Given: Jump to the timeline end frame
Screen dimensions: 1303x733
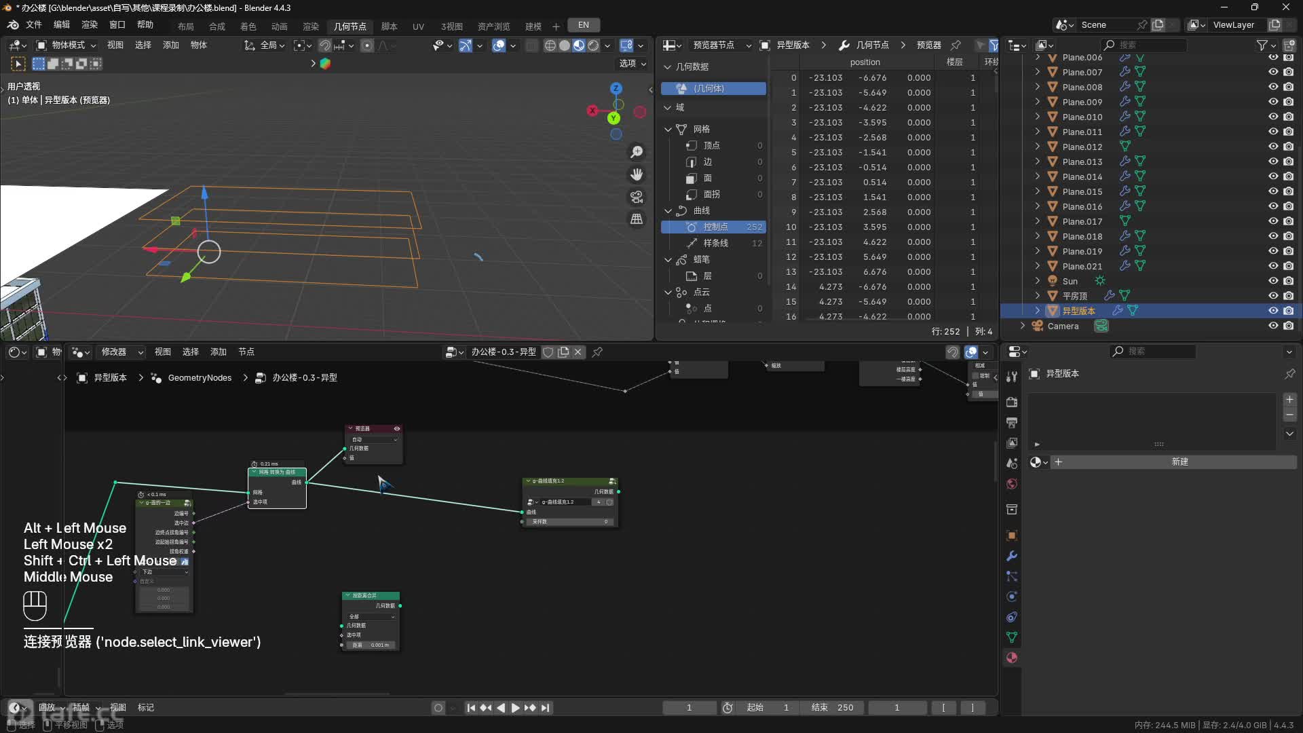Looking at the screenshot, I should coord(545,708).
